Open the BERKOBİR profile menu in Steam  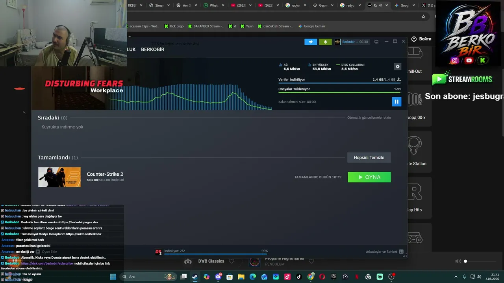[x=152, y=50]
